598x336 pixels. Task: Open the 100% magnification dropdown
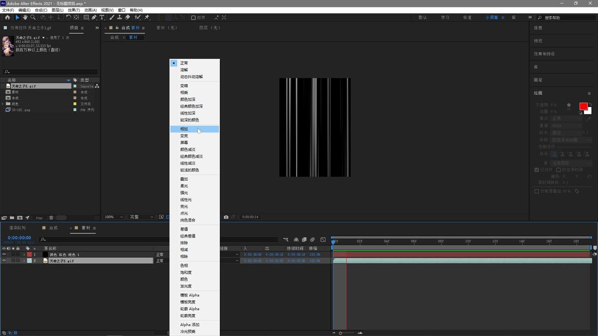coord(114,217)
